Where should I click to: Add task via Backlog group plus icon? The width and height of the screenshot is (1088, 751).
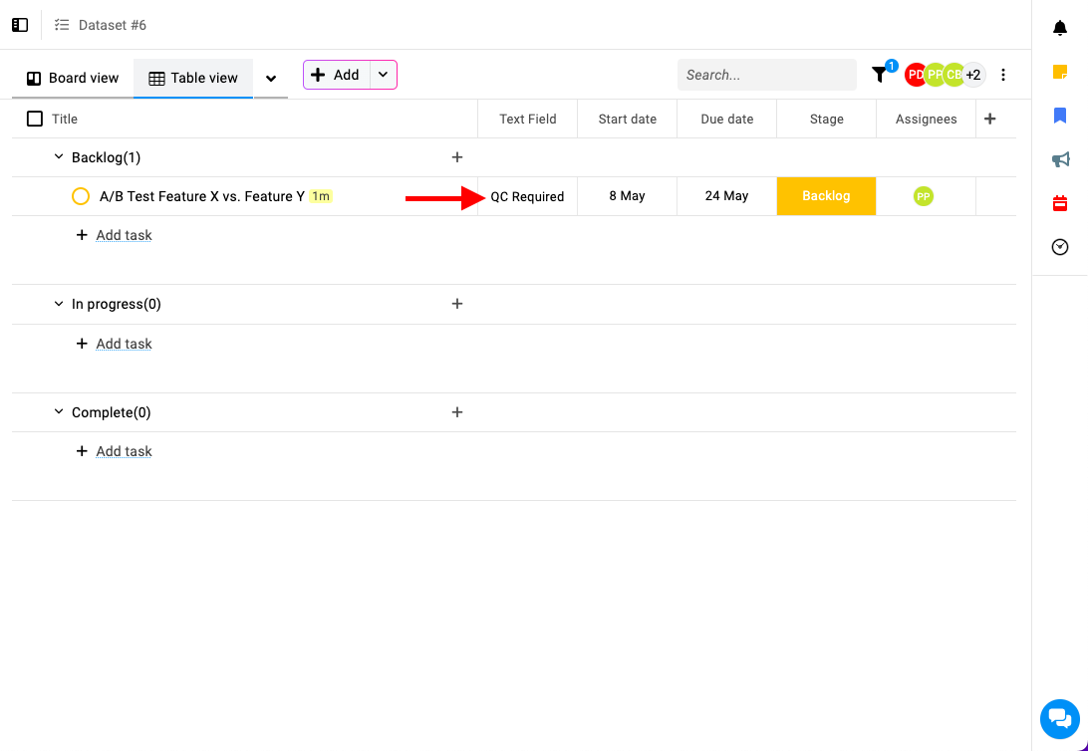(456, 157)
